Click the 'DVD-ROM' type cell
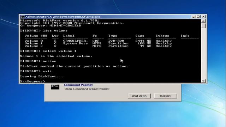This screenshot has width=226, height=127. (x=116, y=41)
